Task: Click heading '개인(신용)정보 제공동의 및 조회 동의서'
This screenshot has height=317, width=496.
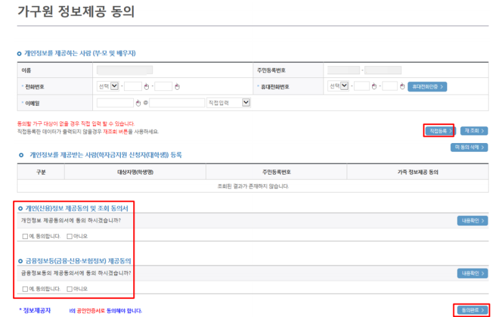Action: pyautogui.click(x=77, y=209)
